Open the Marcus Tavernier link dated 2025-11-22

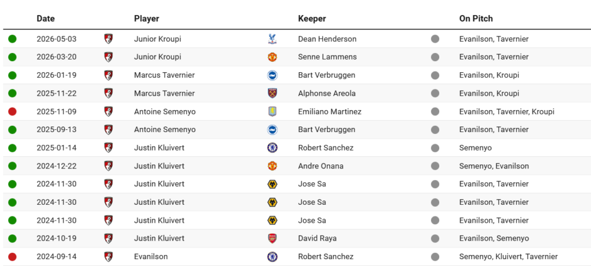(x=164, y=93)
